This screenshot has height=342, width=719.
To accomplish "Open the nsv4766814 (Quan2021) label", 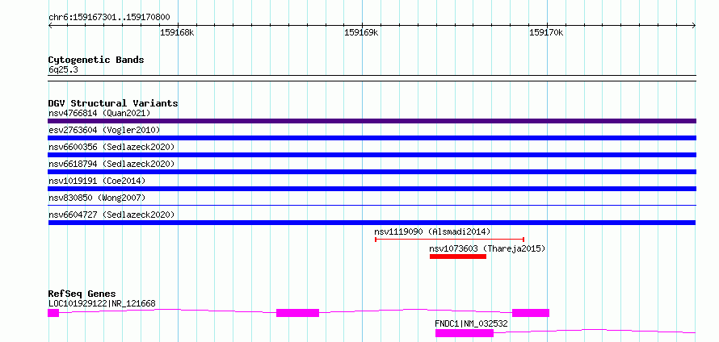I will tap(99, 113).
